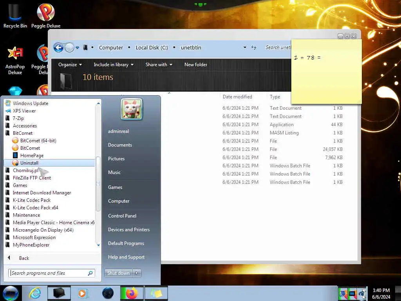Click the sticky note text 1 + 78 =

point(307,58)
